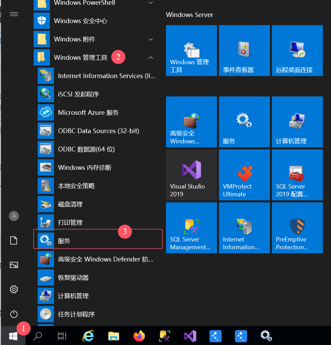The height and width of the screenshot is (345, 331).
Task: Open the Services gear icon on taskbar
Action: click(x=266, y=336)
